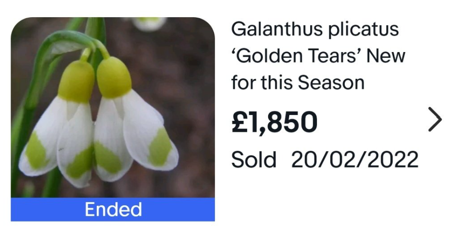The height and width of the screenshot is (233, 452).
Task: Click the word Ended in the banner
Action: (x=113, y=210)
